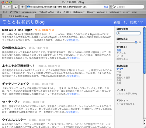The height and width of the screenshot is (128, 146).
Task: Click the longer article length icon
Action: point(140,42)
